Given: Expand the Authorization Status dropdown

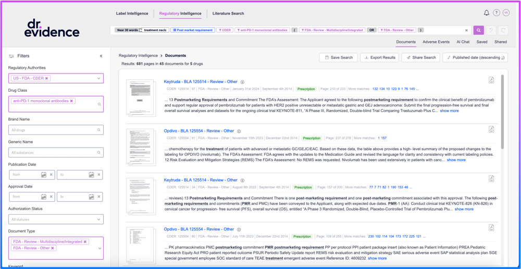Looking at the screenshot, I should [x=98, y=219].
